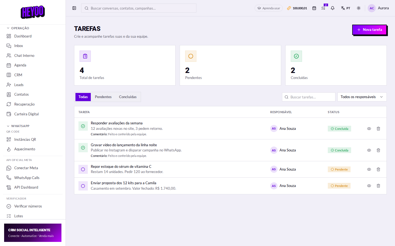The height and width of the screenshot is (246, 395).
Task: Uncheck Gravar vídeo do lançamento task
Action: 83,148
